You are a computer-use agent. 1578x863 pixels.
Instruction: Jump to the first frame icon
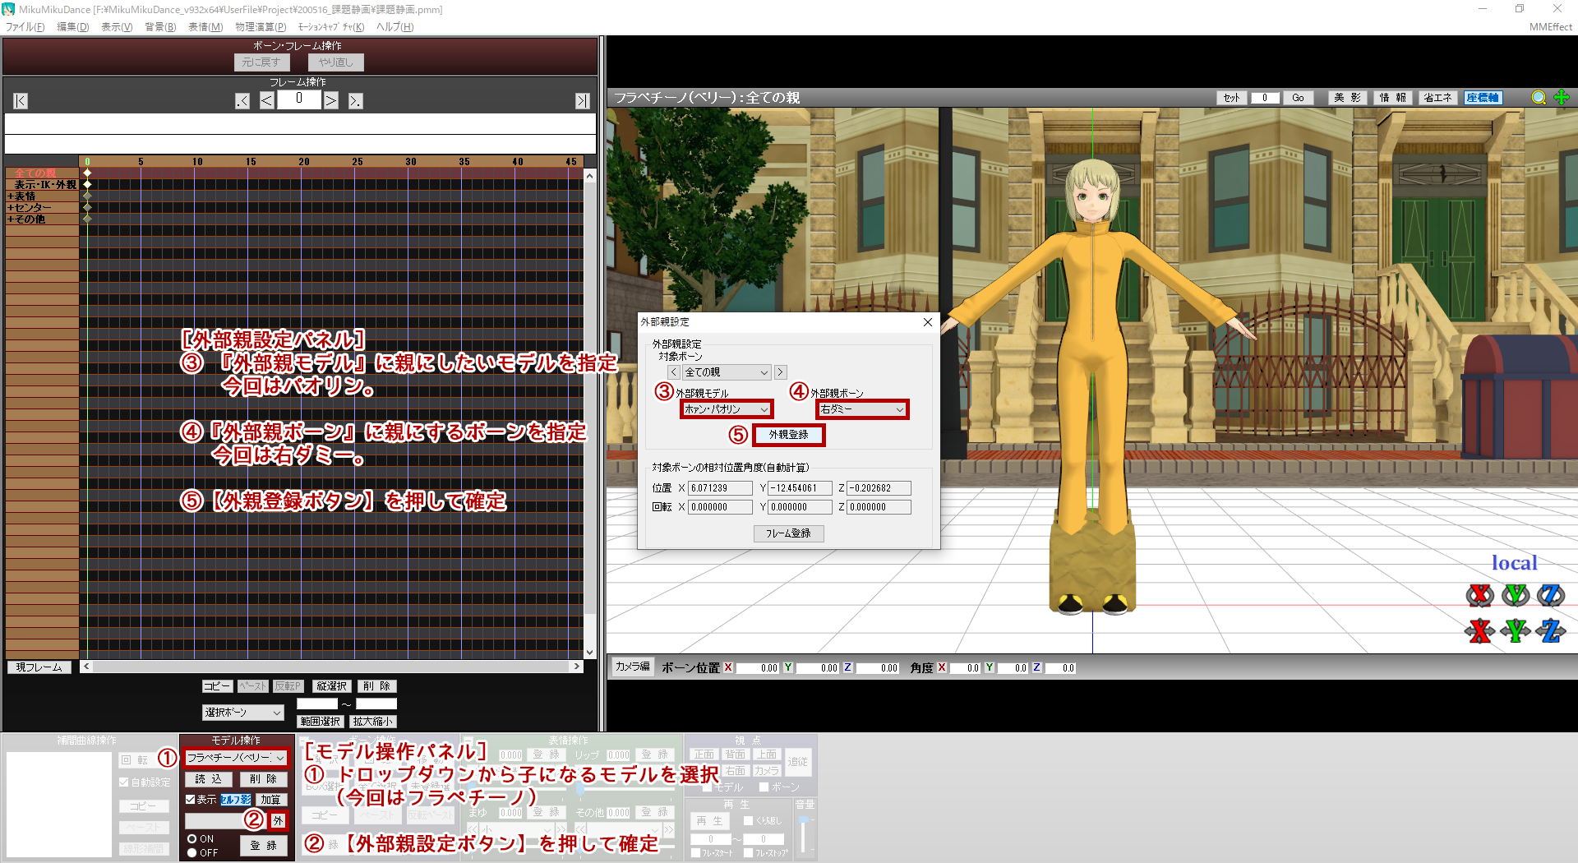point(21,101)
